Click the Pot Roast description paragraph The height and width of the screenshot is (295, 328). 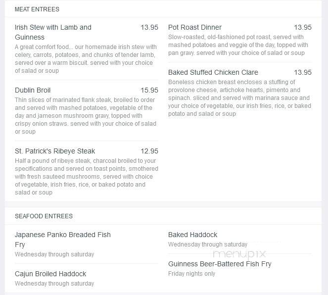pyautogui.click(x=238, y=45)
